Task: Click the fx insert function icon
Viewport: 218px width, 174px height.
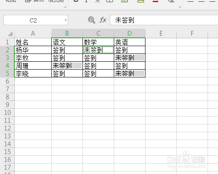Action: [x=103, y=20]
